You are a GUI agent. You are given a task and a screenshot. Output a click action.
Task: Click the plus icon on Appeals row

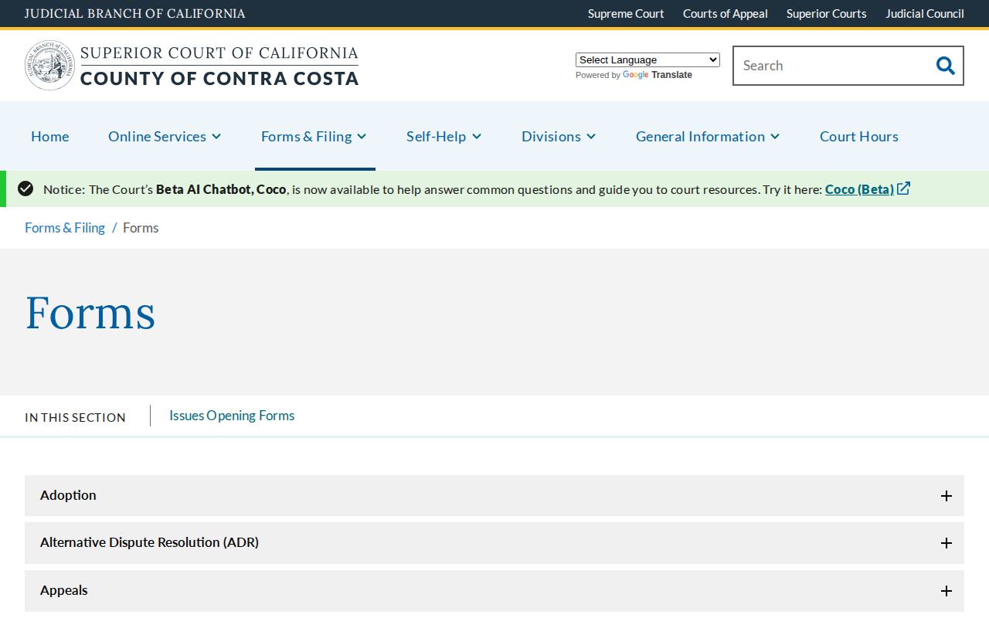click(x=947, y=591)
